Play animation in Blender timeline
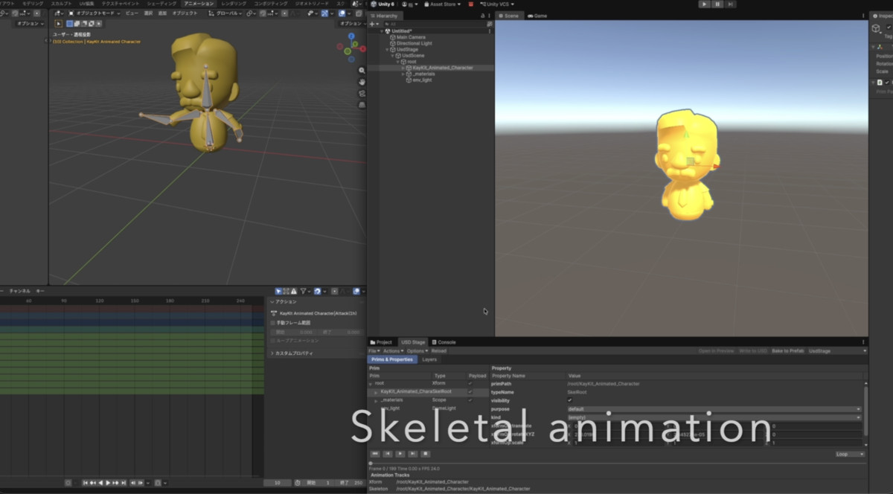 click(108, 482)
